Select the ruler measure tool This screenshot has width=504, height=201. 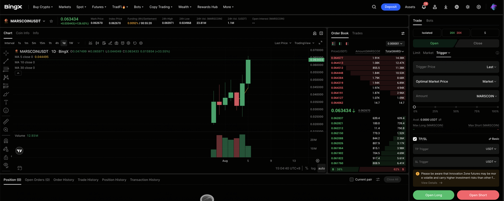pos(6,121)
